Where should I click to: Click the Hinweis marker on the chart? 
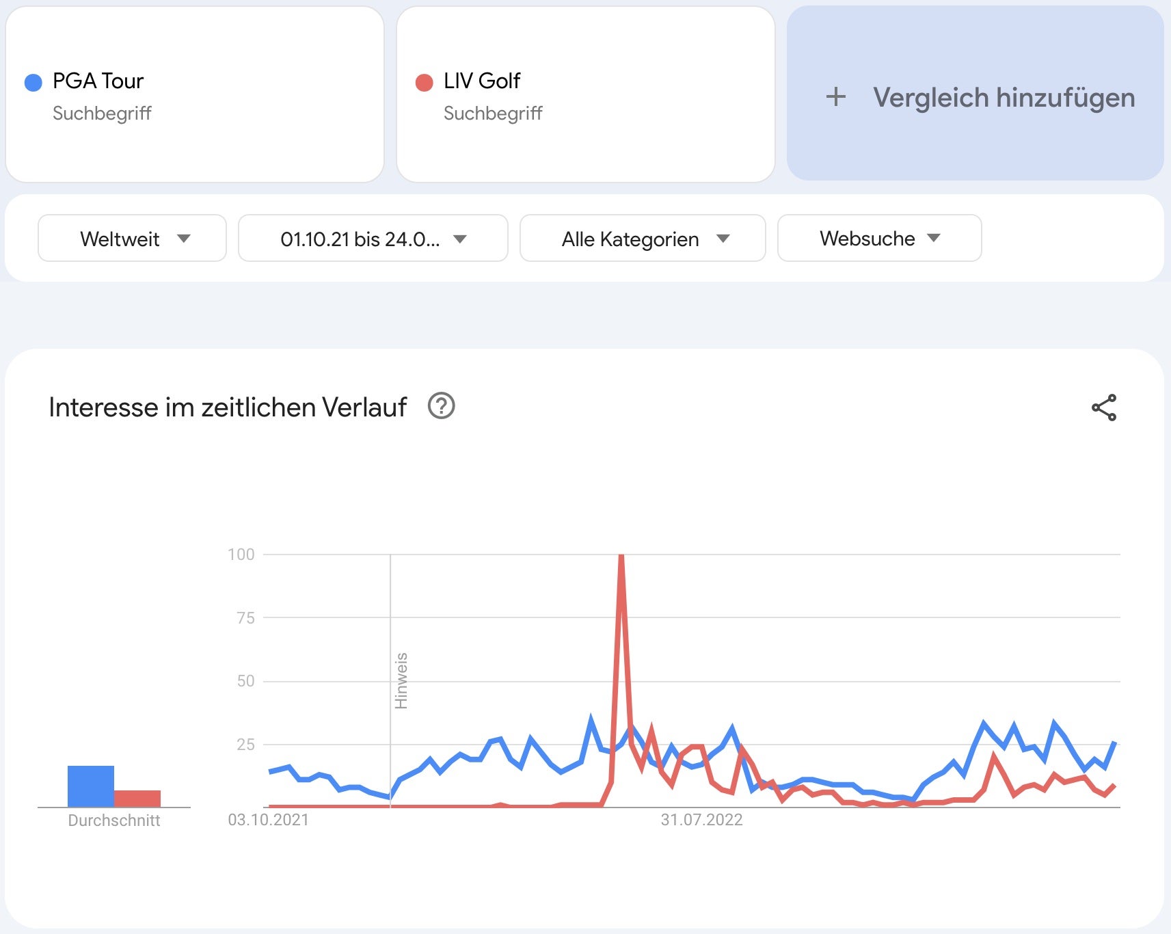[x=401, y=680]
